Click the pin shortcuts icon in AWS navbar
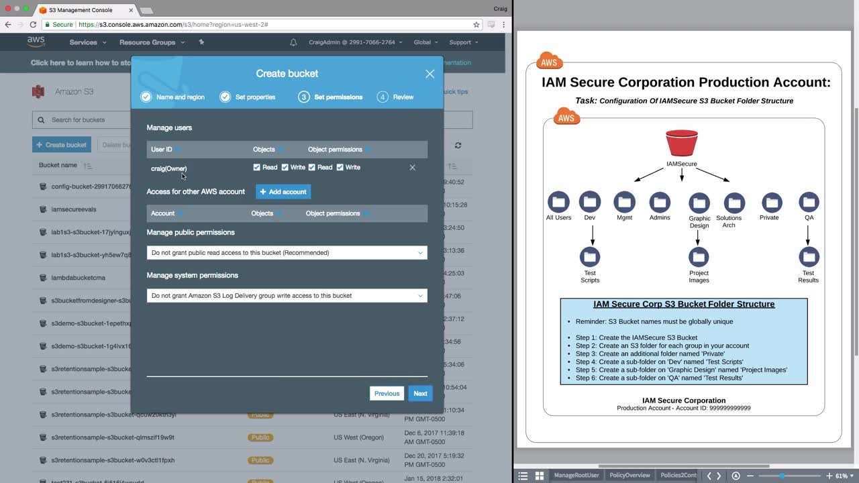This screenshot has height=483, width=859. pos(201,42)
